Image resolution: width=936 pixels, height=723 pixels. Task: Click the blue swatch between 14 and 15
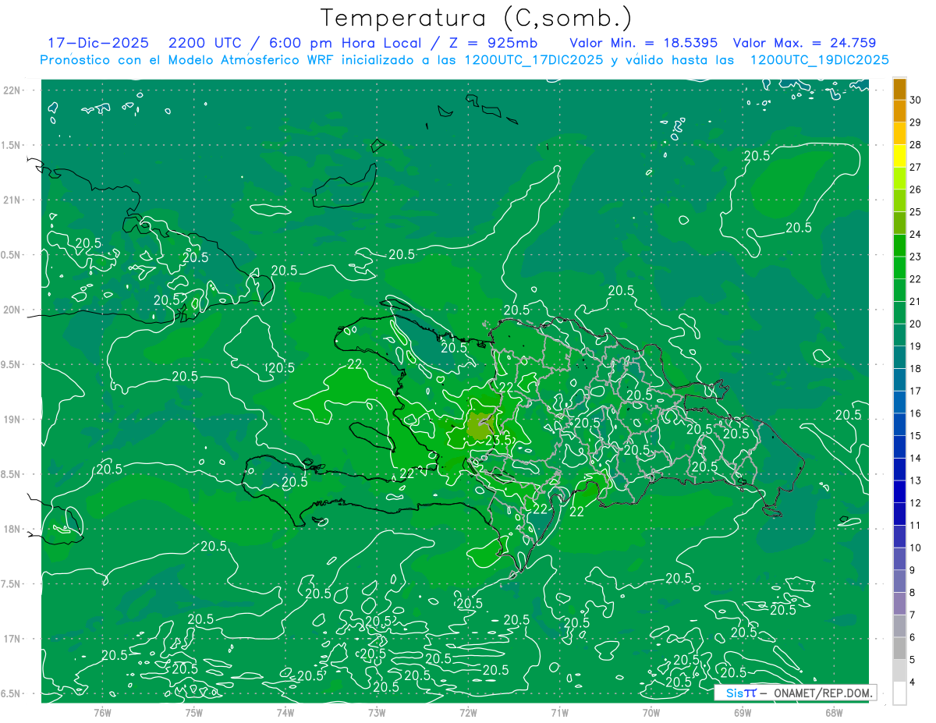pos(899,447)
